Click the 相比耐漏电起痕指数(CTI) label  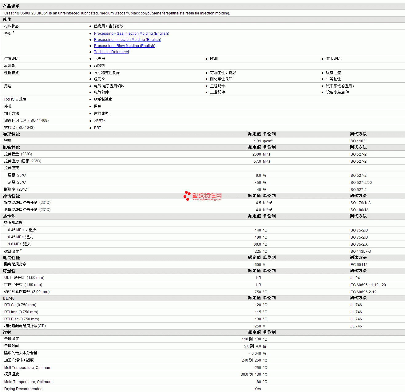click(x=25, y=326)
